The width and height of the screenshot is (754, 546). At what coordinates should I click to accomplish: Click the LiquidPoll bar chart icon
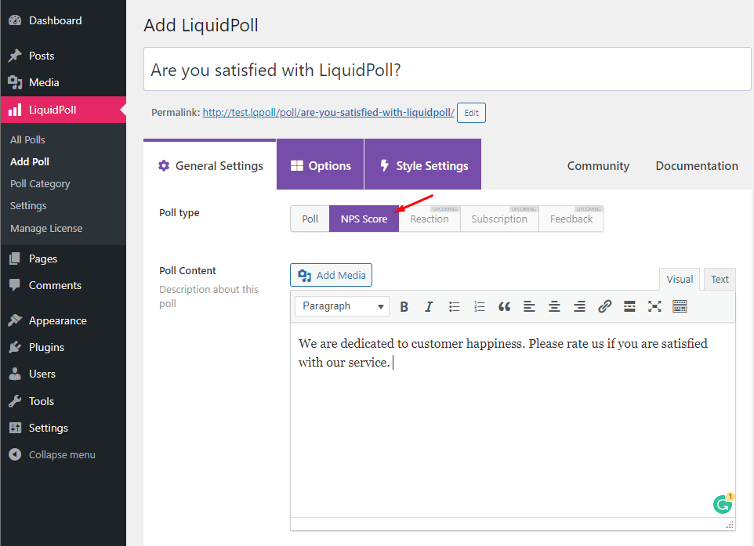point(15,110)
